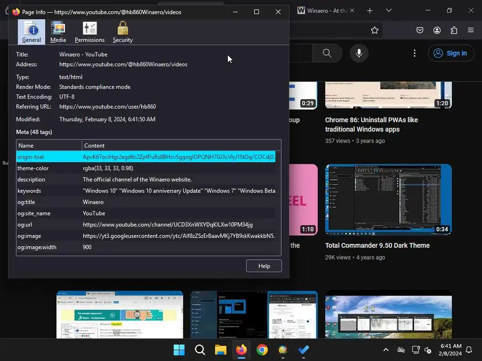Select the og:image:width meta row
The height and width of the screenshot is (361, 482).
[x=146, y=247]
